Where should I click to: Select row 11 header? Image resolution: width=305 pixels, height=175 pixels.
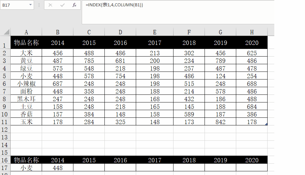5,122
